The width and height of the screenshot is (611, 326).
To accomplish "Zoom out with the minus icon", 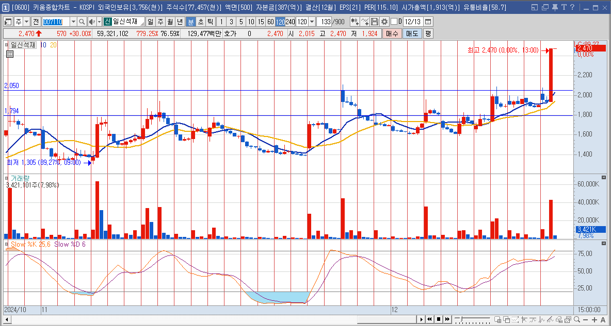I will (x=585, y=319).
